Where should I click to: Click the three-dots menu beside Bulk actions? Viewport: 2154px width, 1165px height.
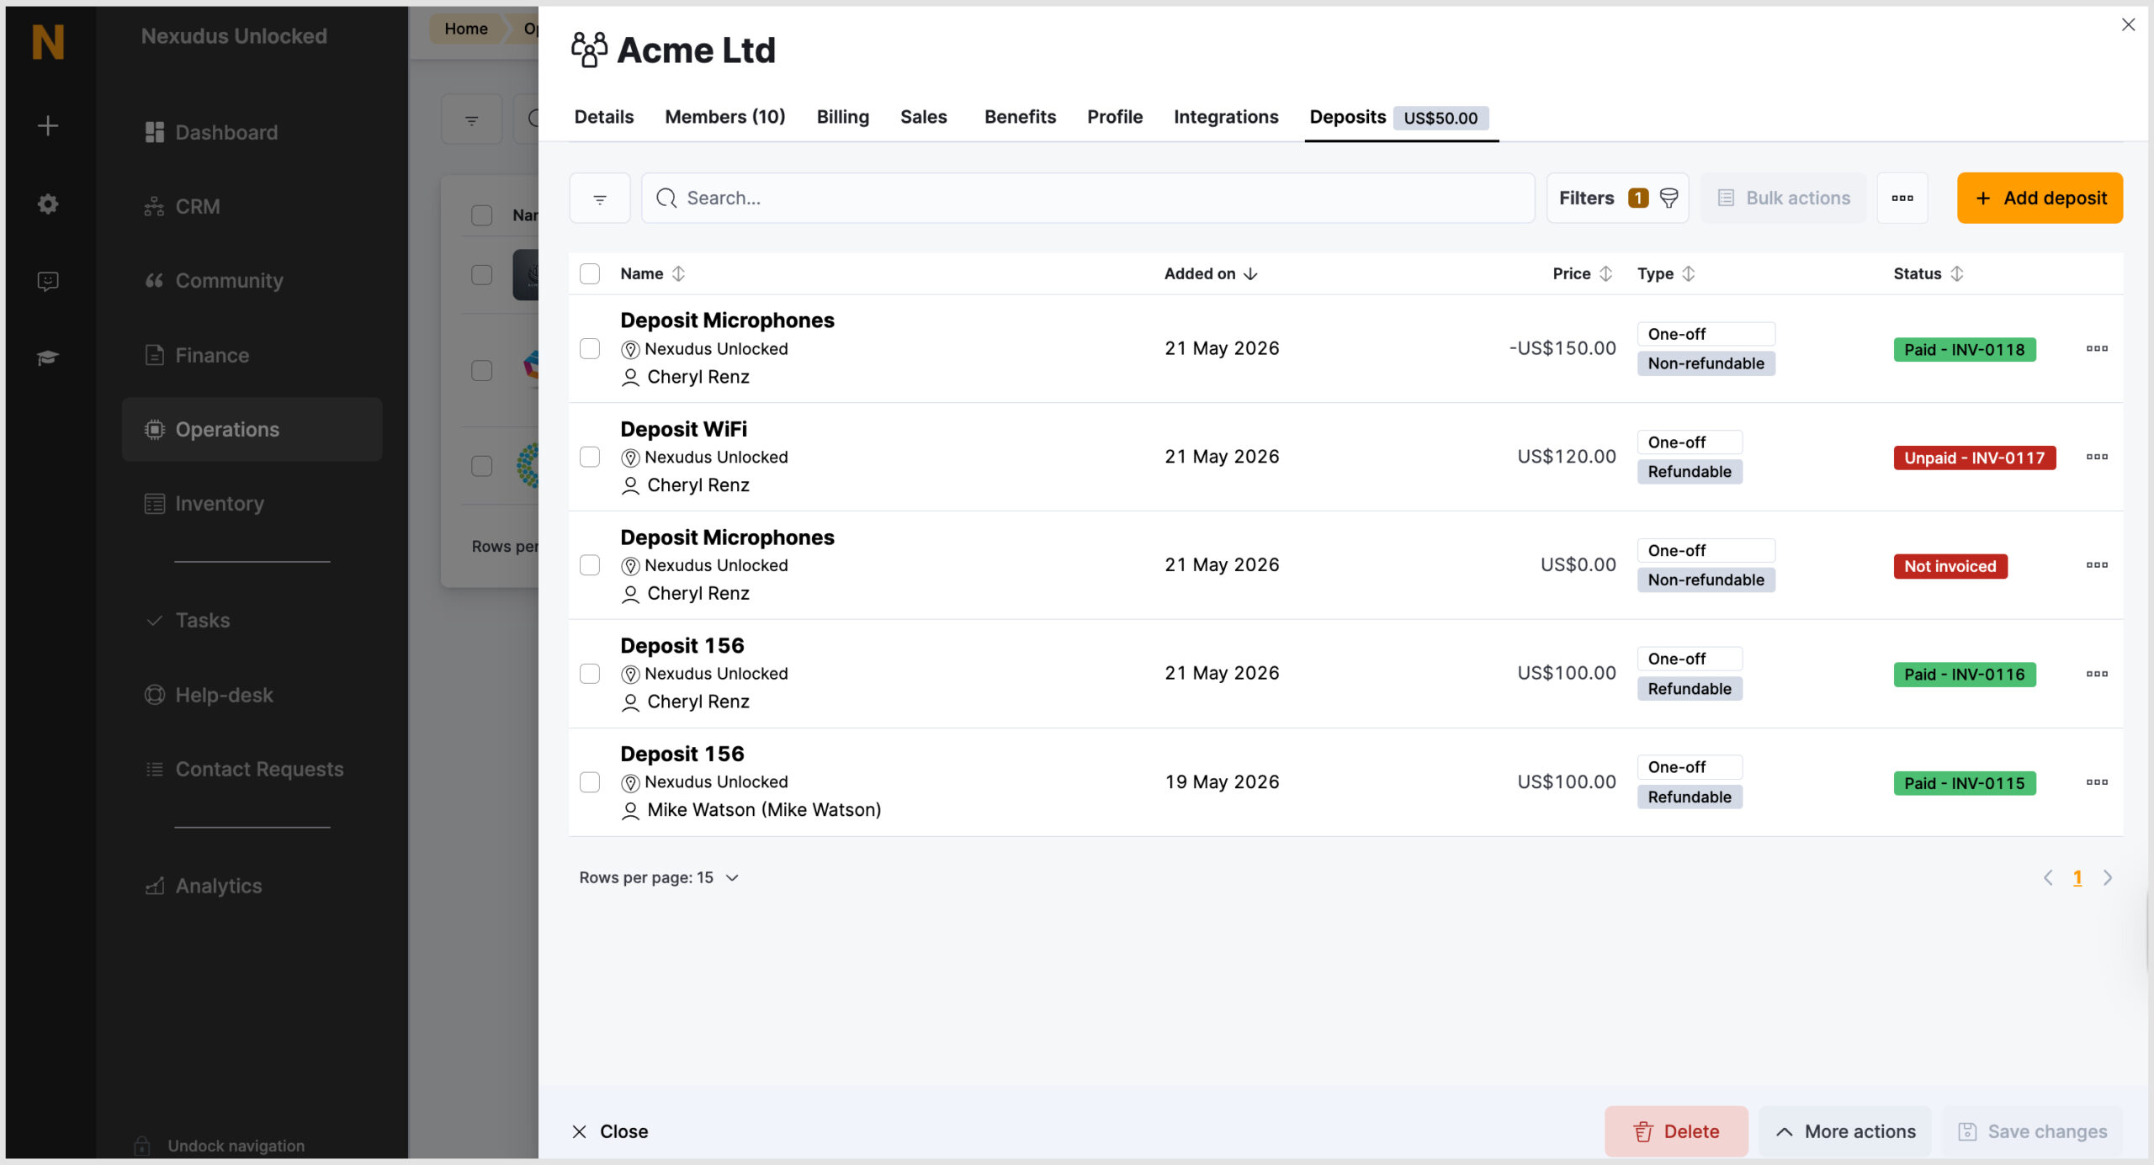[1902, 199]
